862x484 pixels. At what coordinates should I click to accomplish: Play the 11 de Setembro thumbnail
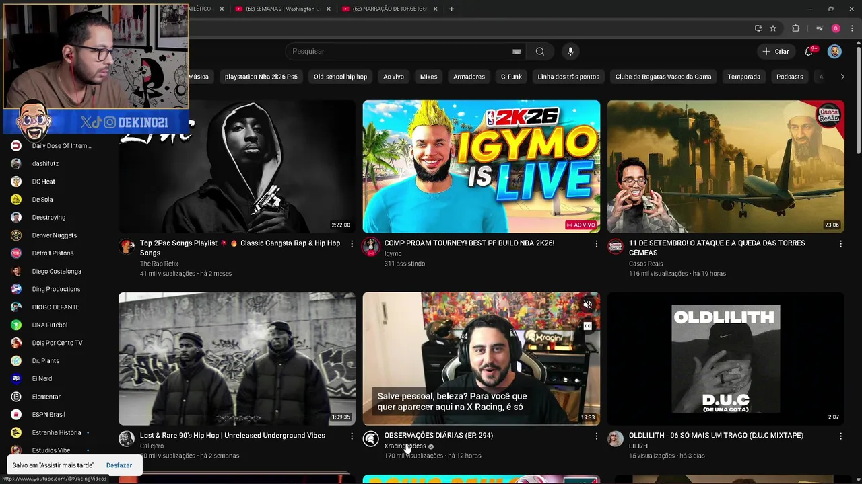pos(726,166)
